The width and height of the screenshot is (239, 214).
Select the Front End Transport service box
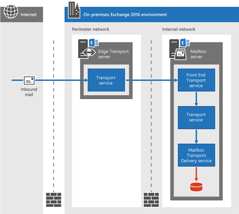coord(196,80)
